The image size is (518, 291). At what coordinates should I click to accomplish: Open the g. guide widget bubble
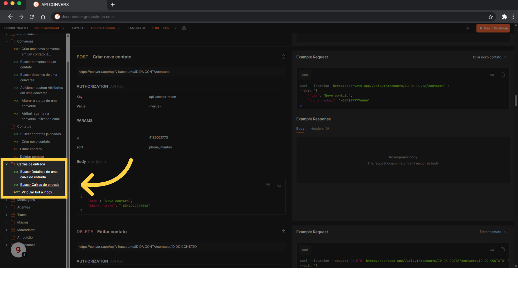tap(18, 250)
